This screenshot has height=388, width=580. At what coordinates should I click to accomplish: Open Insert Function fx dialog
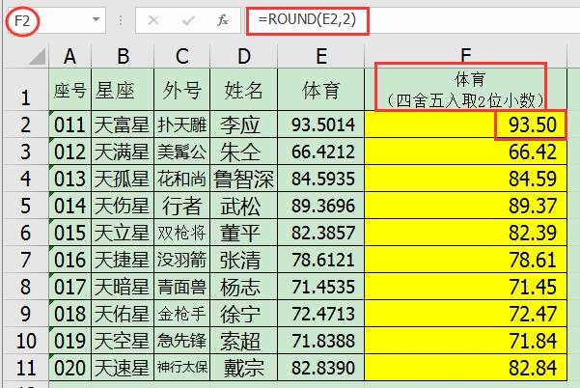[x=222, y=19]
